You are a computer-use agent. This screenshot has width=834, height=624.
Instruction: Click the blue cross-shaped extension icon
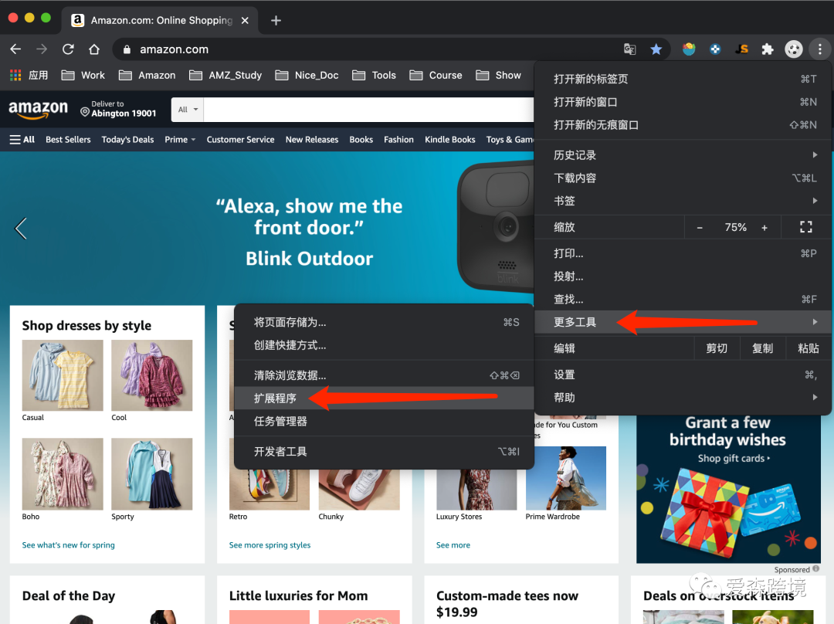(x=714, y=49)
